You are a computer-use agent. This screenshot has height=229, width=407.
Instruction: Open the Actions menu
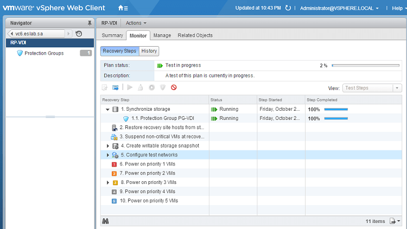136,23
